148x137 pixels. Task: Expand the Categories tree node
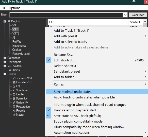point(5,58)
